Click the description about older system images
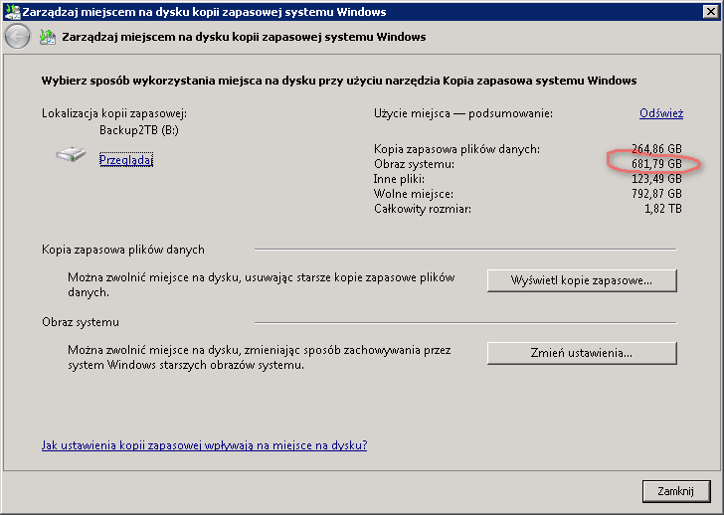Viewport: 724px width, 515px height. click(259, 357)
